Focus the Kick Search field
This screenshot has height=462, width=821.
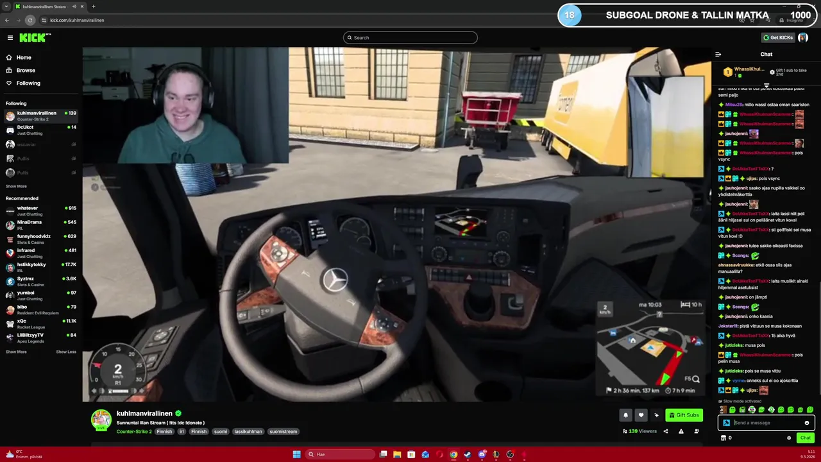(410, 38)
